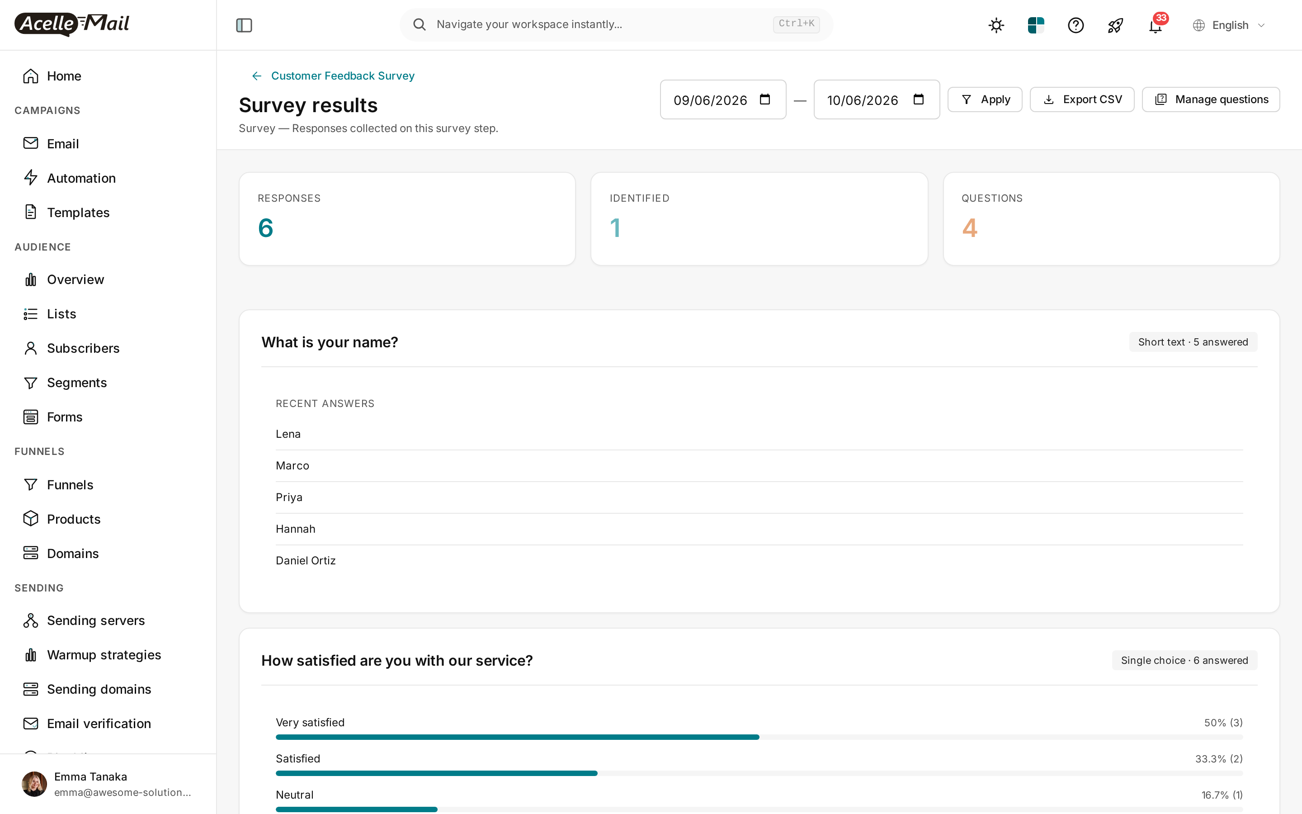Click the 'Single choice · 6 answered' badge
The height and width of the screenshot is (814, 1302).
coord(1184,661)
